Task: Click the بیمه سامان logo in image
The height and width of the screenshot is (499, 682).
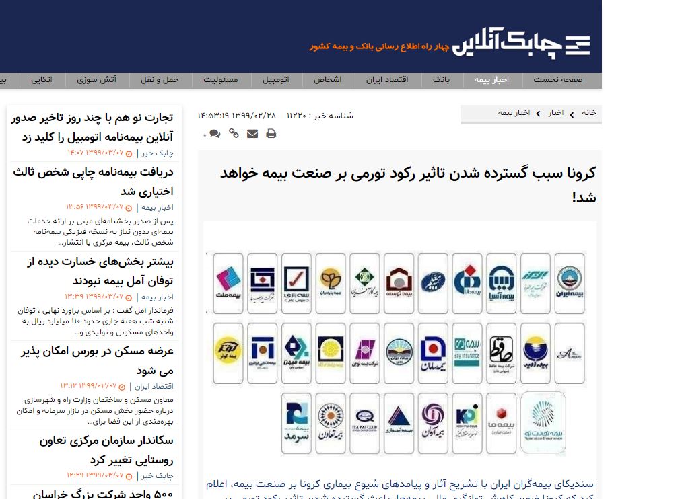Action: [433, 353]
